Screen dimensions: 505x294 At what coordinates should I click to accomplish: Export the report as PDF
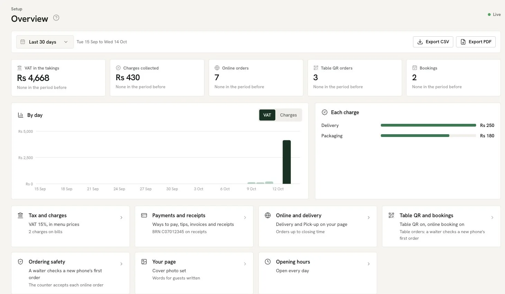pos(476,42)
